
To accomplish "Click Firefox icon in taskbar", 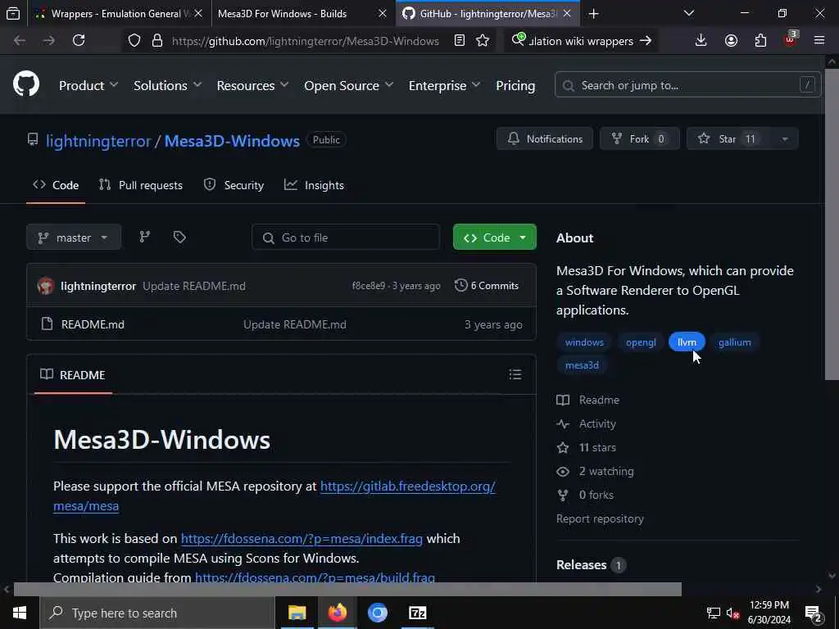I will pos(337,613).
